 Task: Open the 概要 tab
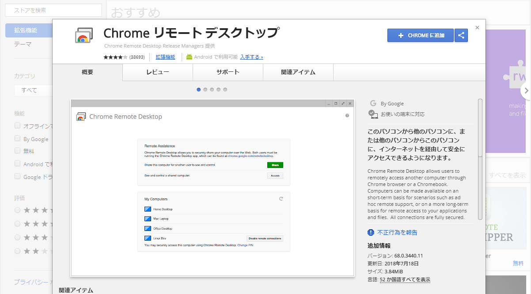point(87,72)
